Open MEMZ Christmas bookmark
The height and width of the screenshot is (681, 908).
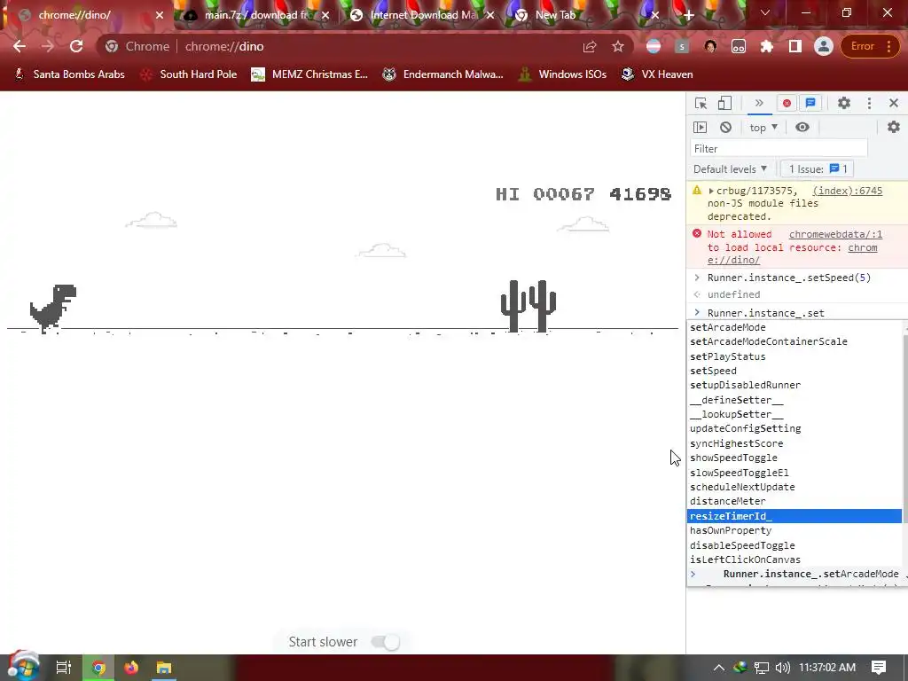coord(309,74)
